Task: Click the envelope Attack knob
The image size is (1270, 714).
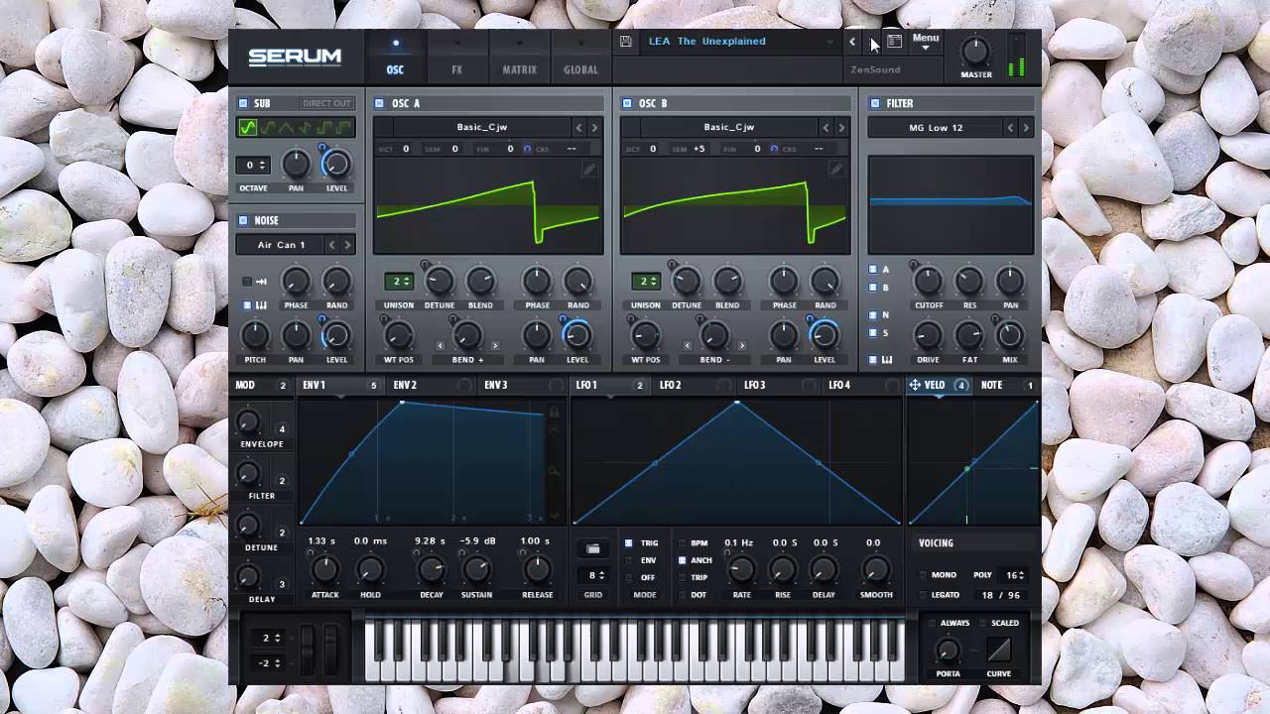Action: 324,569
